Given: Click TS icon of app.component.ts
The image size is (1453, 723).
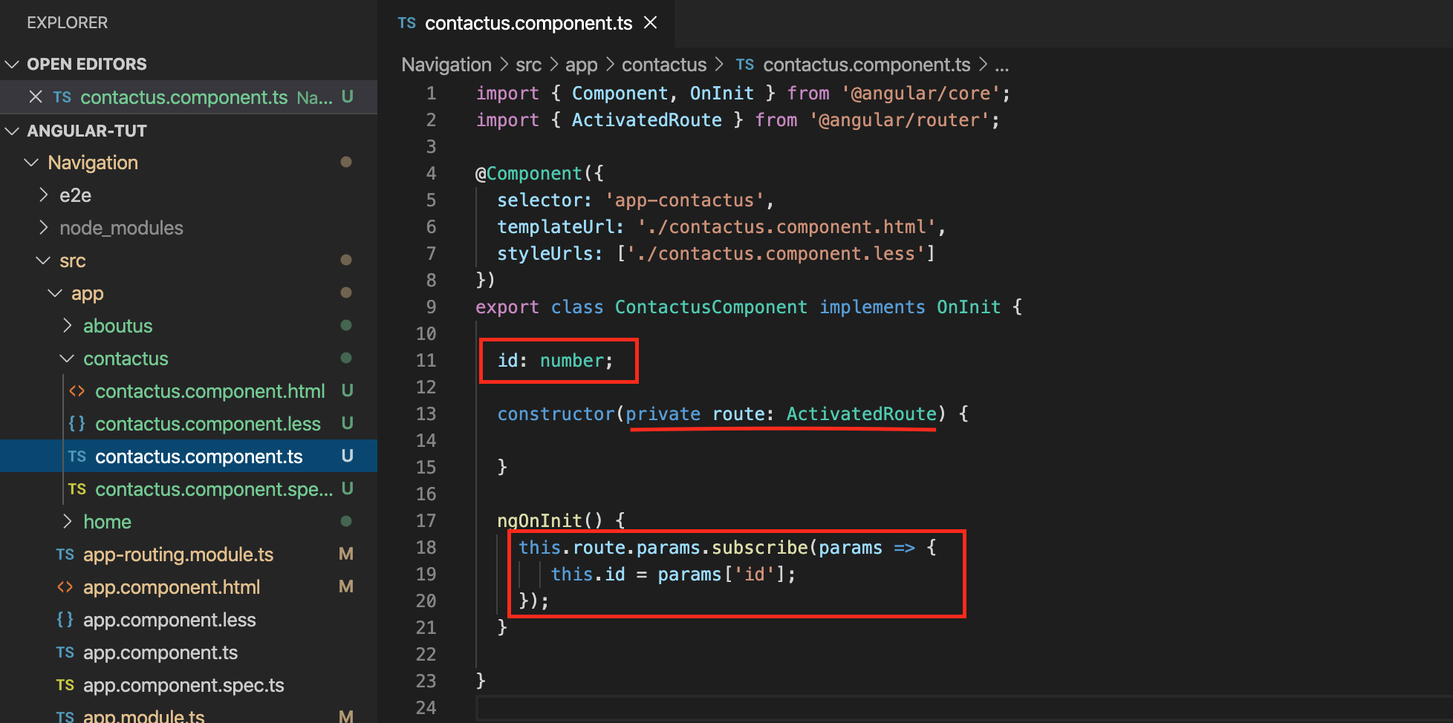Looking at the screenshot, I should [x=65, y=652].
